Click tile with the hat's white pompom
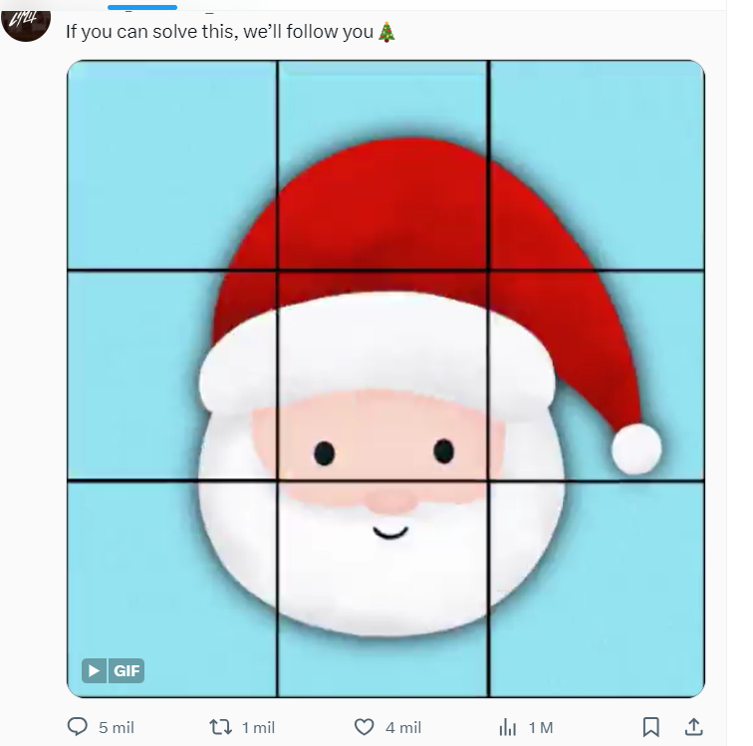Viewport: 753px width, 746px height. click(597, 375)
